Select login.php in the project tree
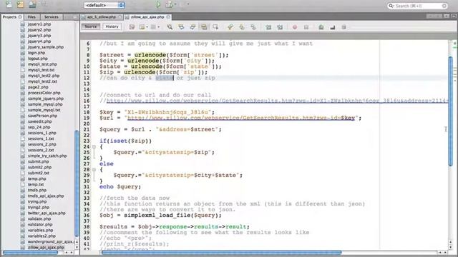Viewport: 458px width, 257px height. tap(36, 53)
